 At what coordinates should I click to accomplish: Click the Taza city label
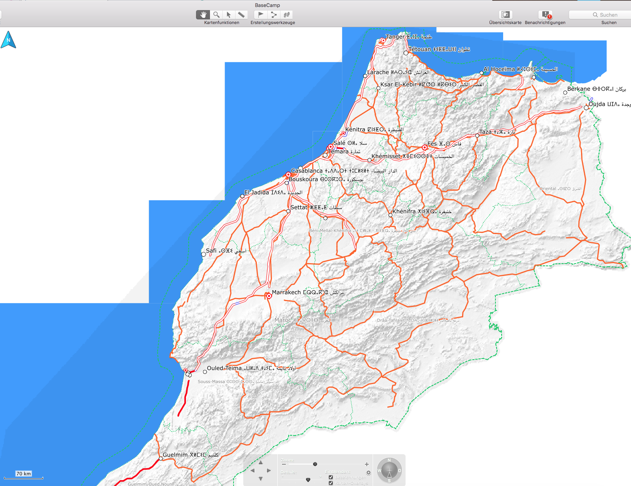(497, 132)
